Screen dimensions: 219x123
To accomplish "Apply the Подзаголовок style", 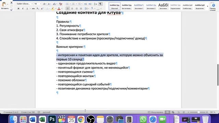I will pyautogui.click(x=175, y=6).
